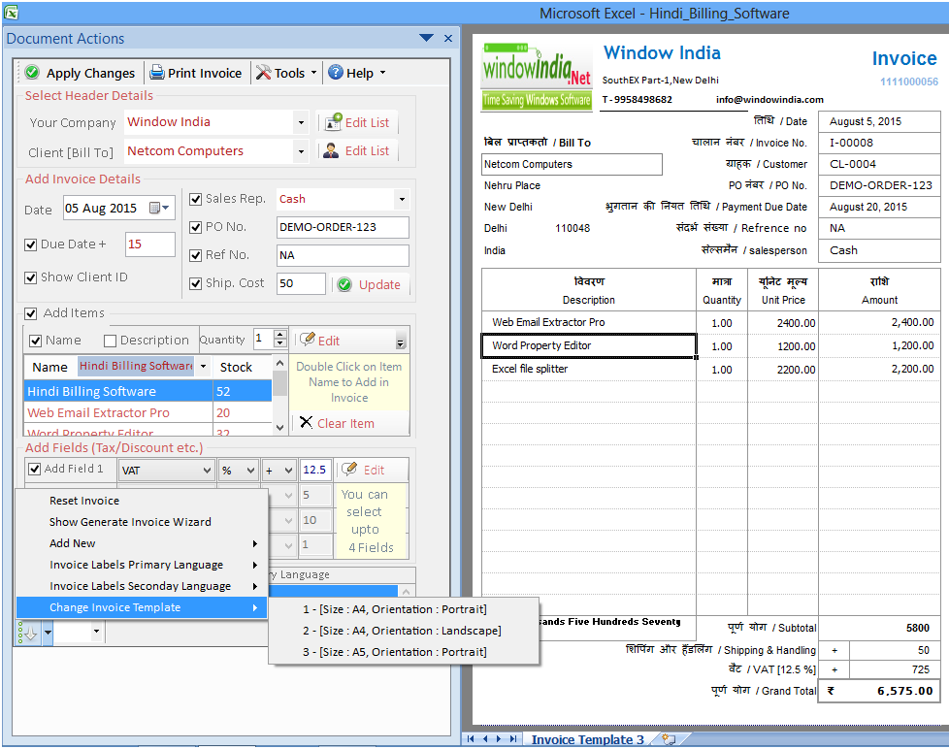This screenshot has height=749, width=949.
Task: Click the green Apply Changes checkmark icon
Action: click(32, 73)
